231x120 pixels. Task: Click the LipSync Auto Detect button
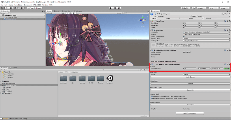(x=191, y=77)
